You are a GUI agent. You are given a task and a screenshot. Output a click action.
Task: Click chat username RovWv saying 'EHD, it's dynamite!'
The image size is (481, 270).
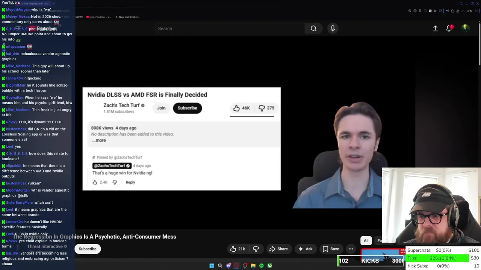(x=12, y=122)
